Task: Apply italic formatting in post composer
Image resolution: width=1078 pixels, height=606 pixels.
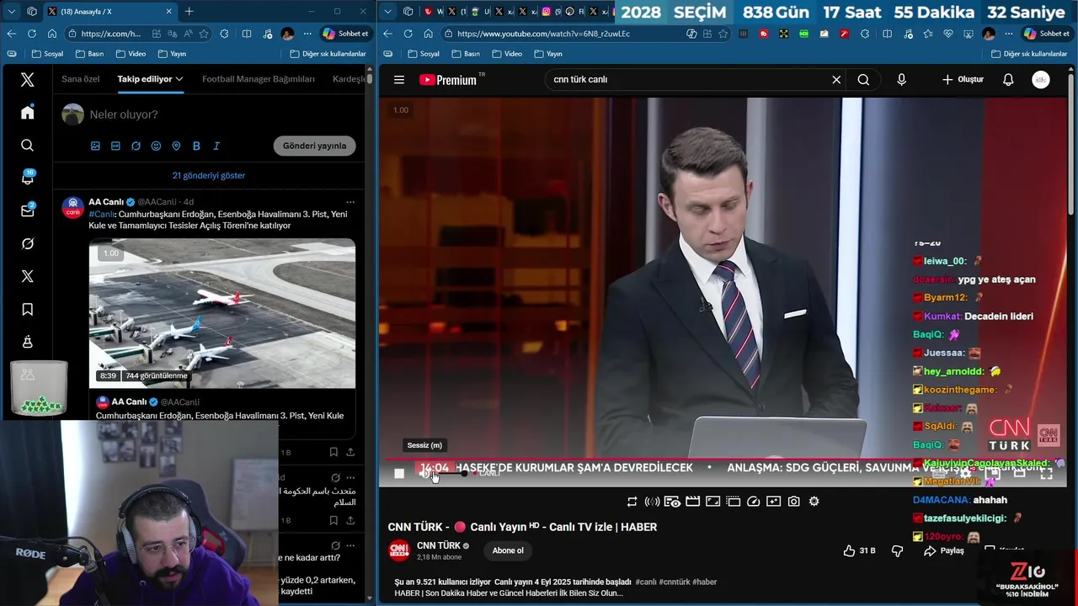Action: [216, 146]
